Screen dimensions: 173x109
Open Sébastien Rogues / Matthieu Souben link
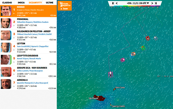point(32,22)
